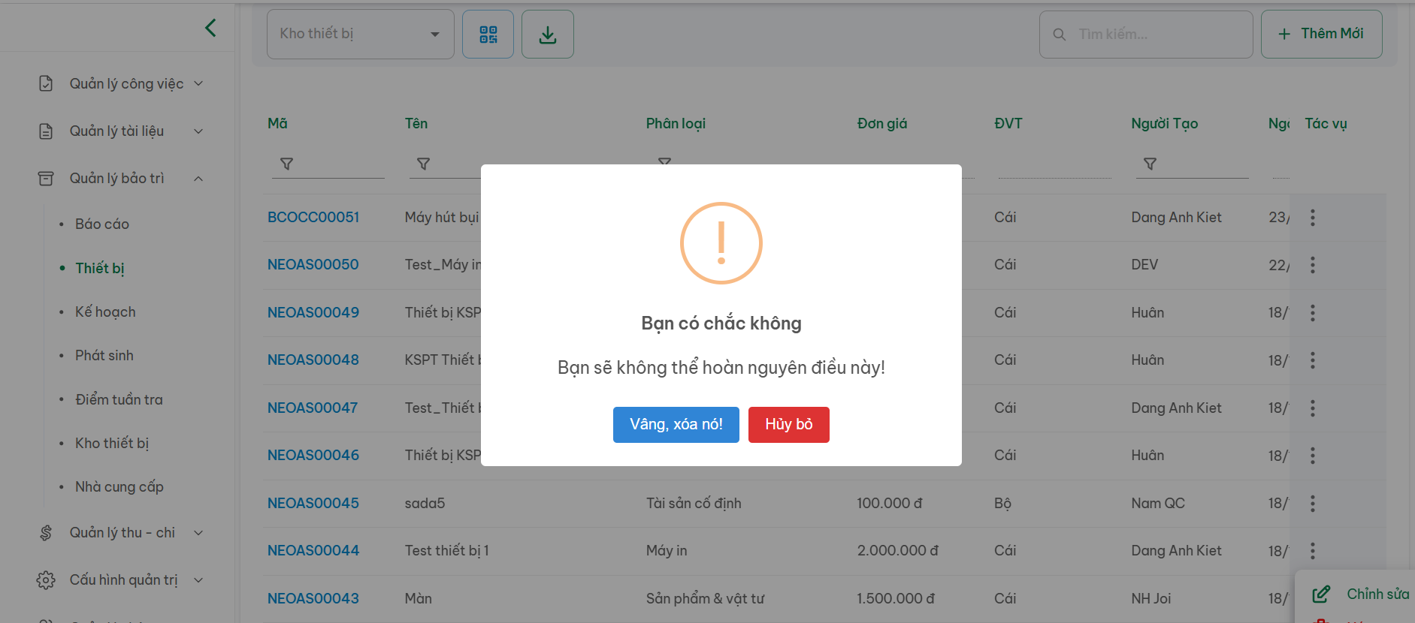Click the QR code scan icon
The width and height of the screenshot is (1415, 623).
pos(488,35)
